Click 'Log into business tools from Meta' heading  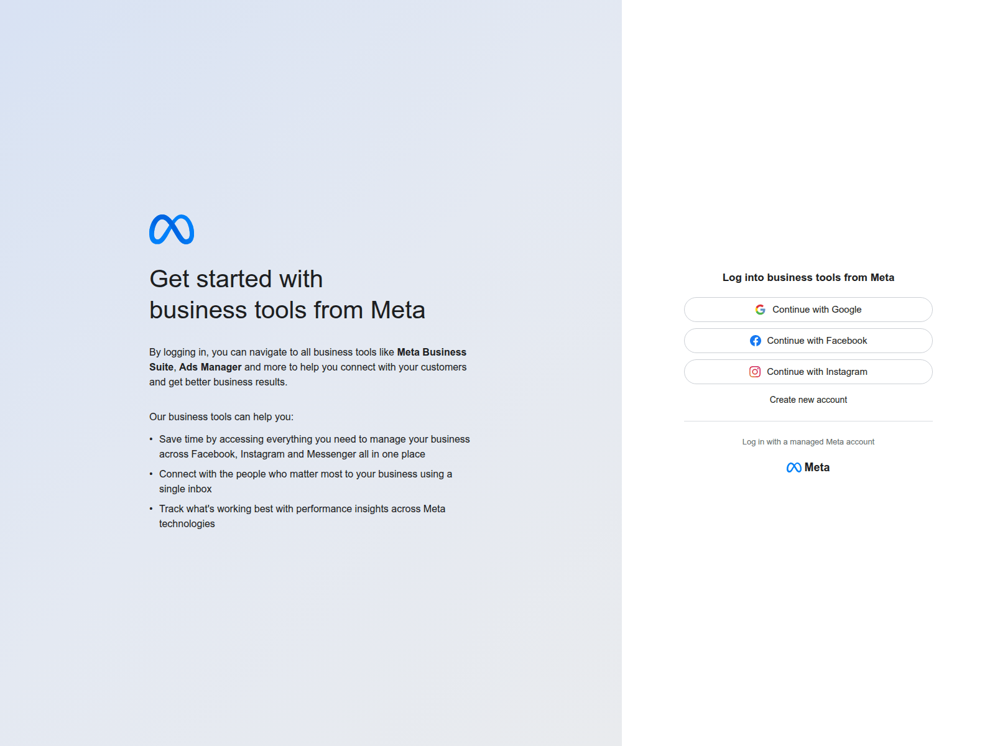pos(808,278)
